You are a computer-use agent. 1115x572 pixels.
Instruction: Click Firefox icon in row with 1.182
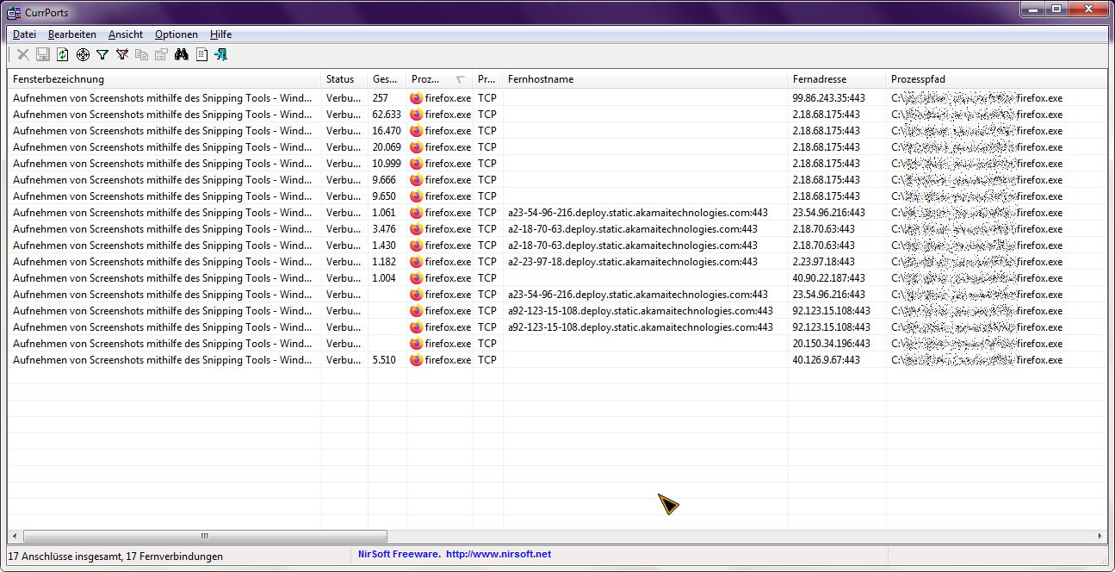(417, 262)
